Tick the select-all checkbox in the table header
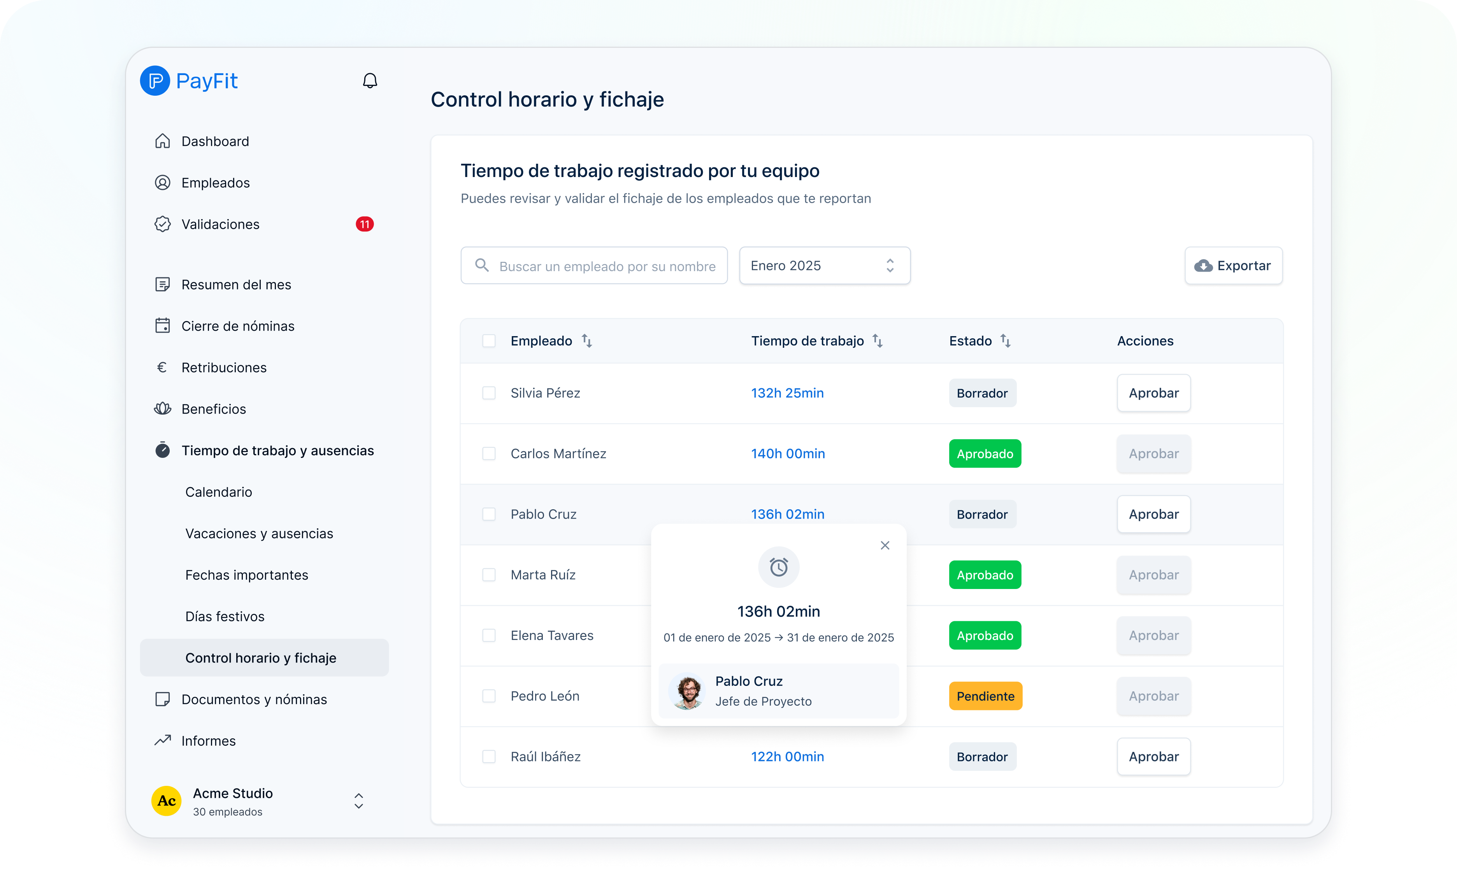This screenshot has width=1457, height=887. tap(488, 341)
